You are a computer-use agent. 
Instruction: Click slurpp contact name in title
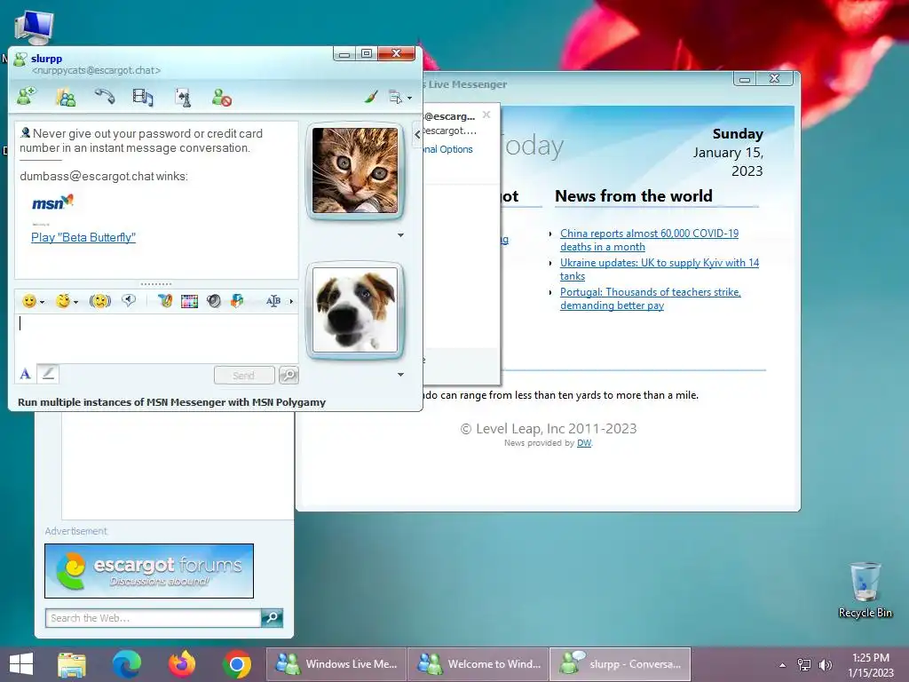pyautogui.click(x=46, y=58)
